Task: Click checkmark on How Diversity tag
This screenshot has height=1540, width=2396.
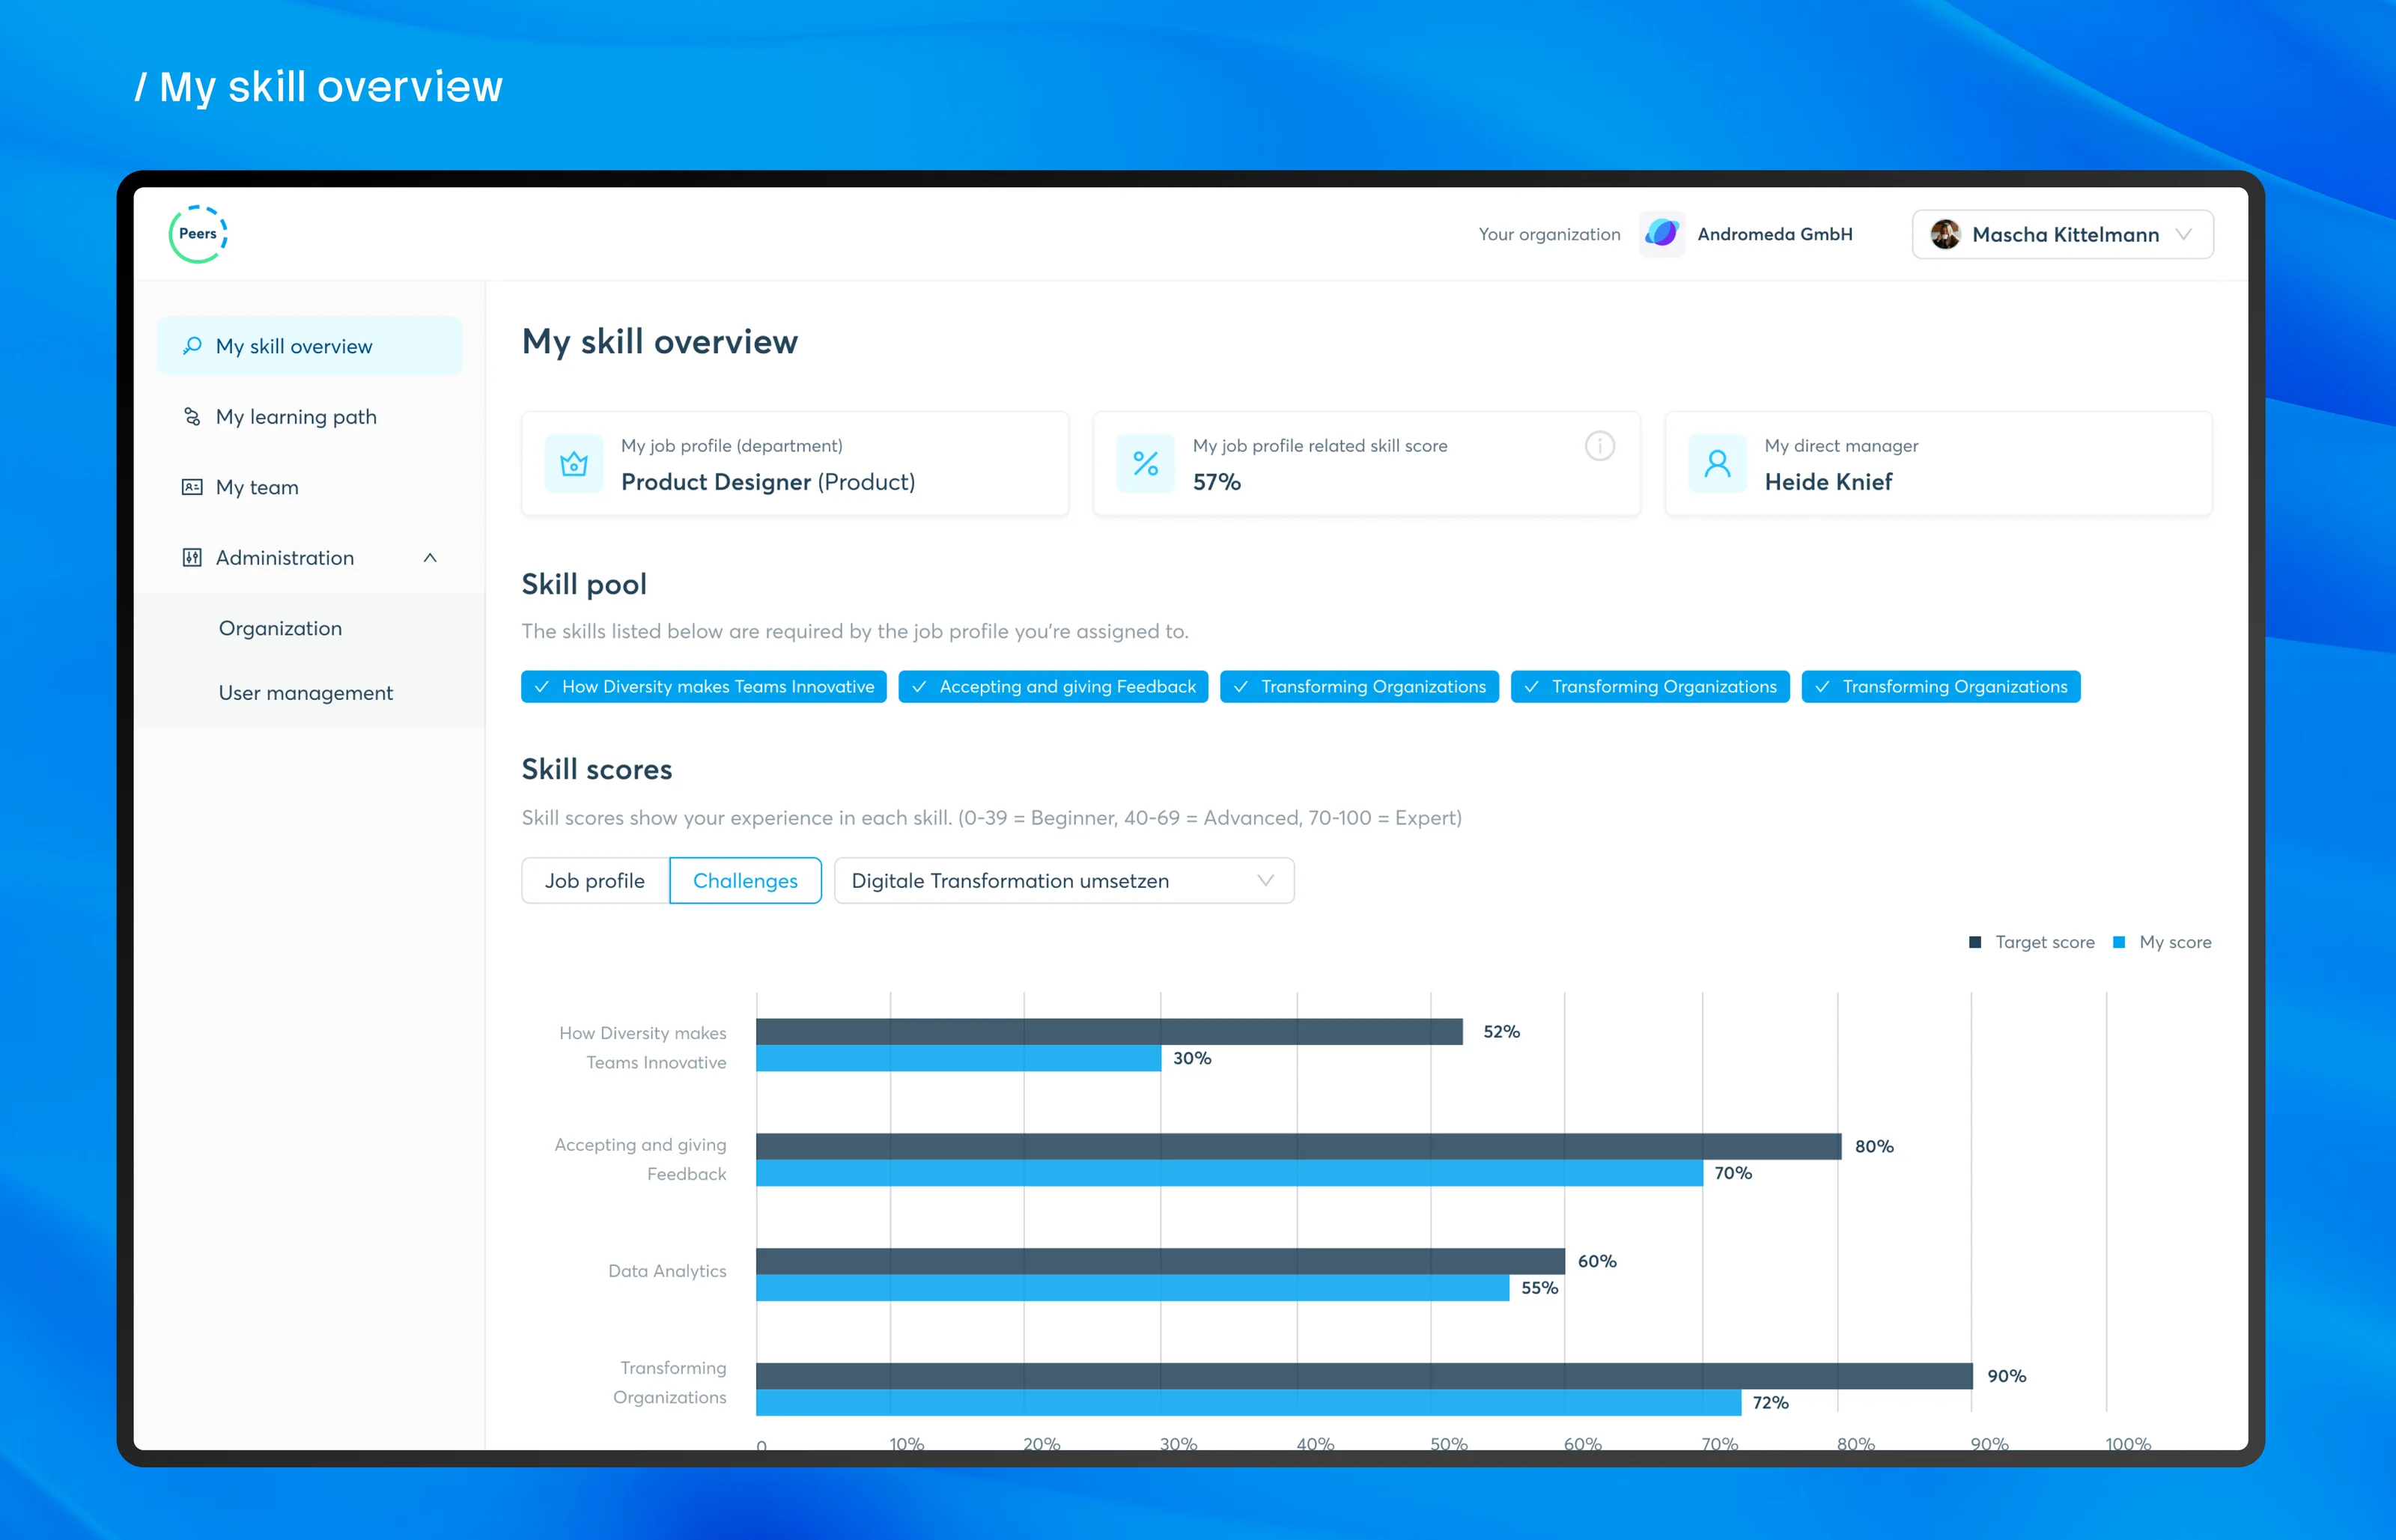Action: [542, 687]
